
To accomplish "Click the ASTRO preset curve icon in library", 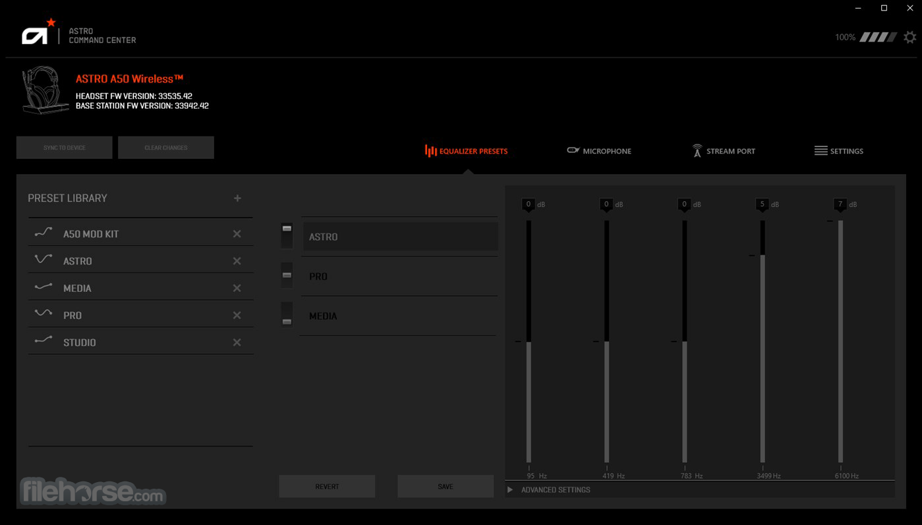I will (43, 260).
